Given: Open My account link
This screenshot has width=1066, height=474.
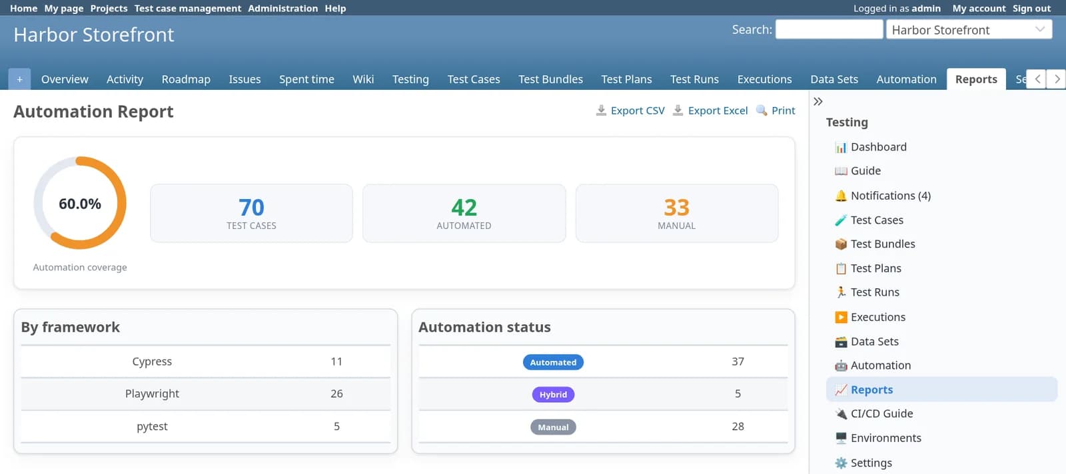Looking at the screenshot, I should [979, 8].
